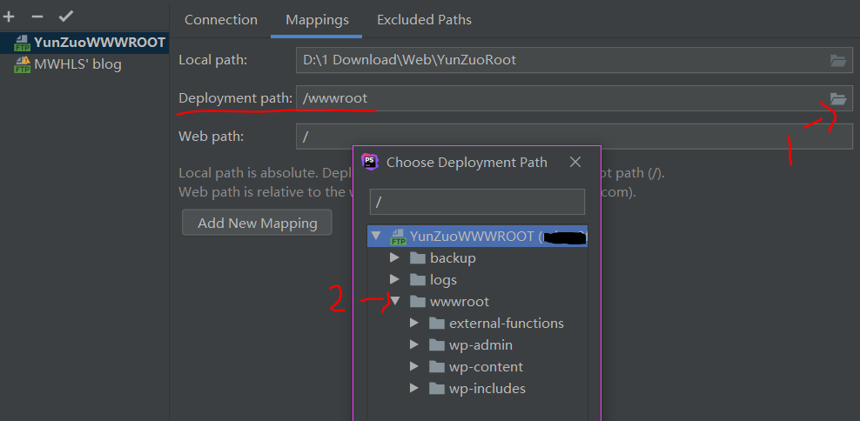
Task: Select the YunZuoWWWROOT FTP server entry
Action: (x=99, y=43)
